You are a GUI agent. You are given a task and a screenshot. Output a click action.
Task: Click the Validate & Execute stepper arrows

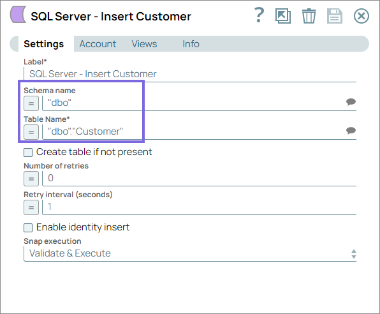pos(354,254)
